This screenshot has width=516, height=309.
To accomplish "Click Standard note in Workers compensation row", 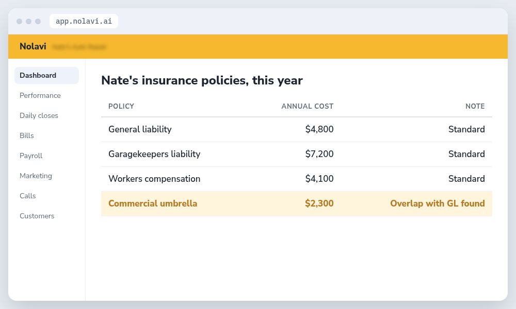I will (x=466, y=179).
